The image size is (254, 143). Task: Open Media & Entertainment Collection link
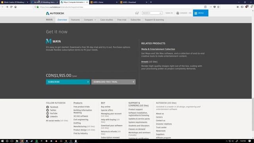(158, 49)
